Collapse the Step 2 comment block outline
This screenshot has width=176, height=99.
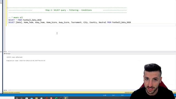tap(7, 8)
